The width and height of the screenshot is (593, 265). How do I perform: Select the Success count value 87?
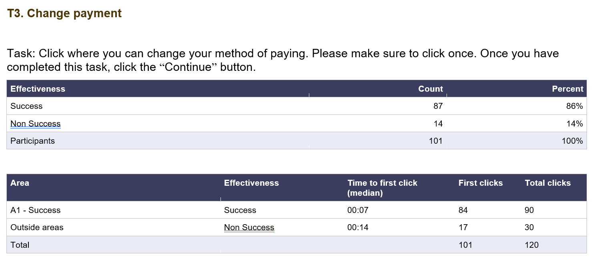click(x=438, y=106)
